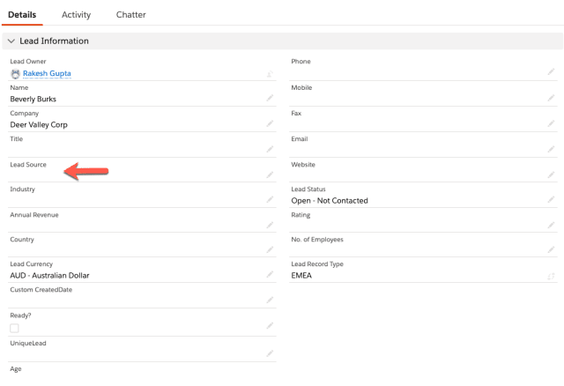Open the Chatter tab
This screenshot has width=564, height=386.
pyautogui.click(x=131, y=15)
